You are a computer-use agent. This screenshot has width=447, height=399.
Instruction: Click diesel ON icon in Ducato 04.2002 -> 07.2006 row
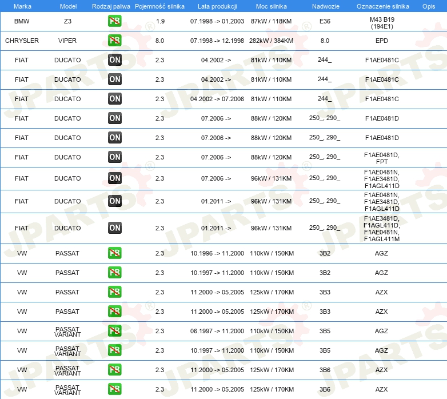114,99
